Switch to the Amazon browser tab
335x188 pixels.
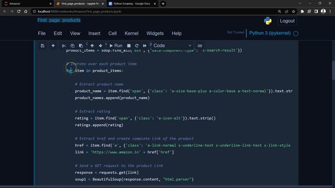pyautogui.click(x=27, y=4)
